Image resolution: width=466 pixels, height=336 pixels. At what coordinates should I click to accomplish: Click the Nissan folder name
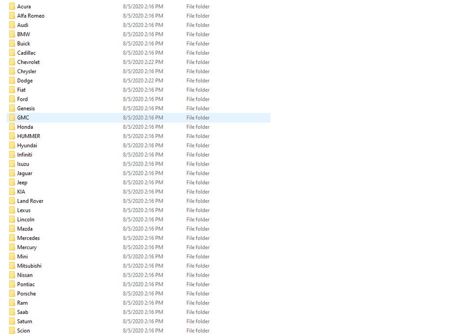point(25,275)
